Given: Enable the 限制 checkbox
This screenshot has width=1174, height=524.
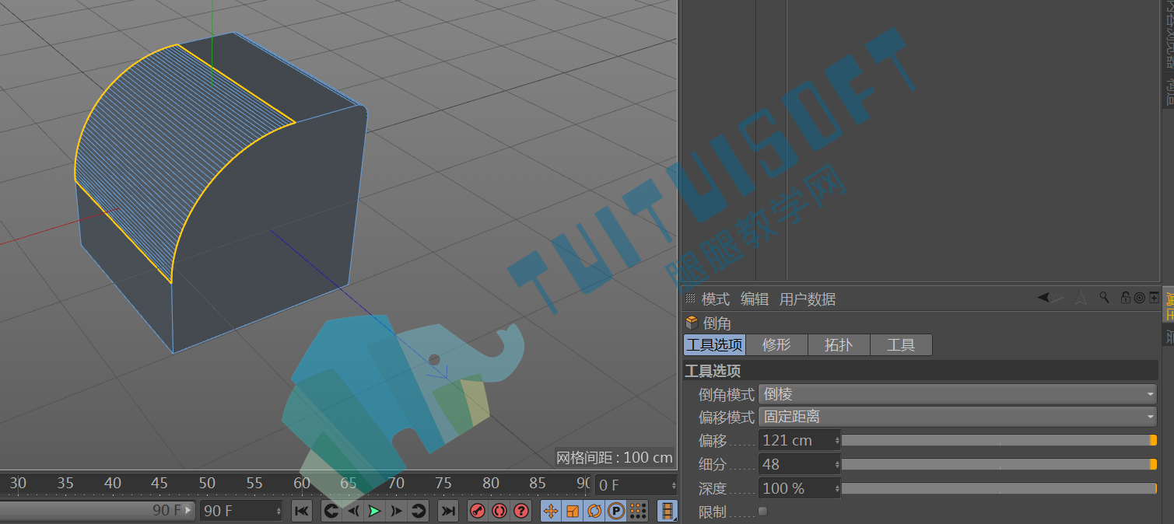Looking at the screenshot, I should point(762,511).
